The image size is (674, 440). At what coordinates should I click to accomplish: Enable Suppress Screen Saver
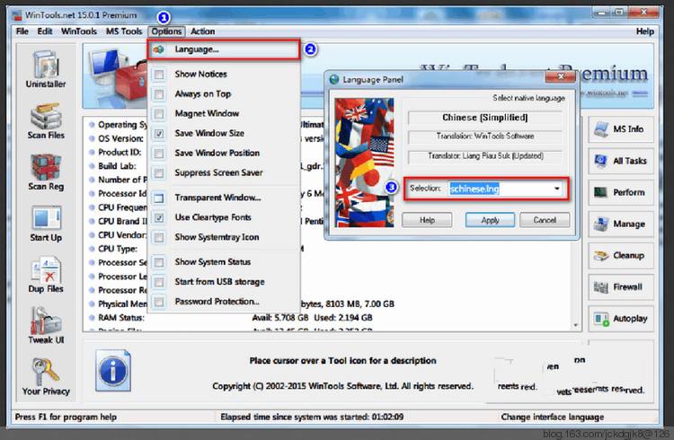point(158,173)
